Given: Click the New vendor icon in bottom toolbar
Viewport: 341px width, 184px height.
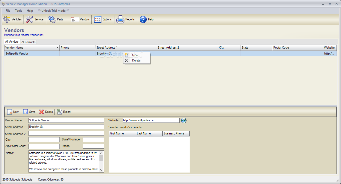Looking at the screenshot, I should (10, 112).
